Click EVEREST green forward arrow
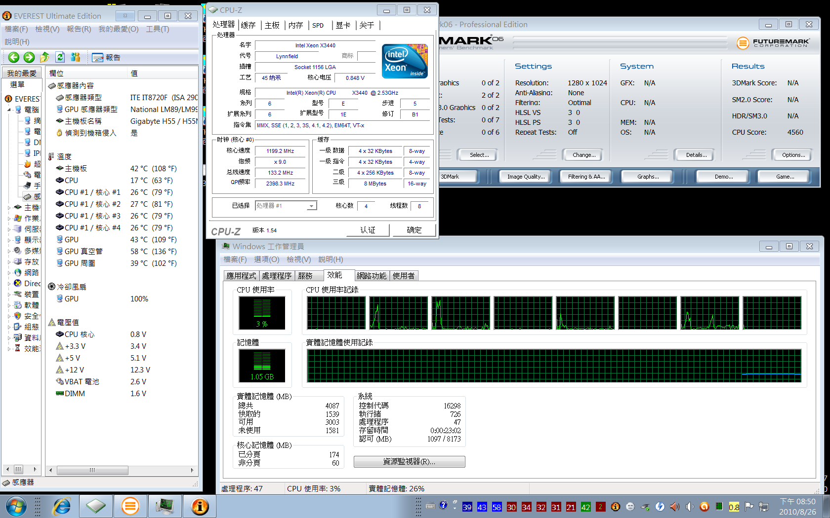The image size is (830, 518). click(29, 57)
